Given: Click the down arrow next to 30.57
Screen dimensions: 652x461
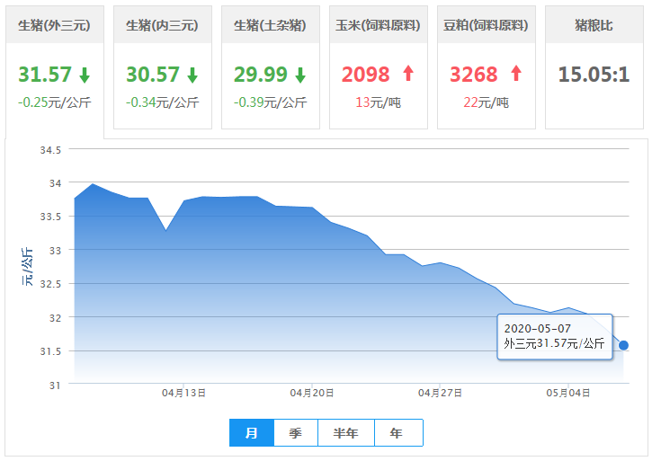Looking at the screenshot, I should click(x=192, y=75).
